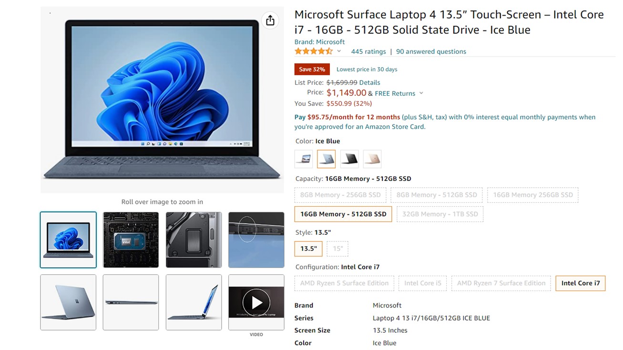Screen dimensions: 623x350
Task: Expand the FREE Returns dropdown arrow
Action: (x=421, y=93)
